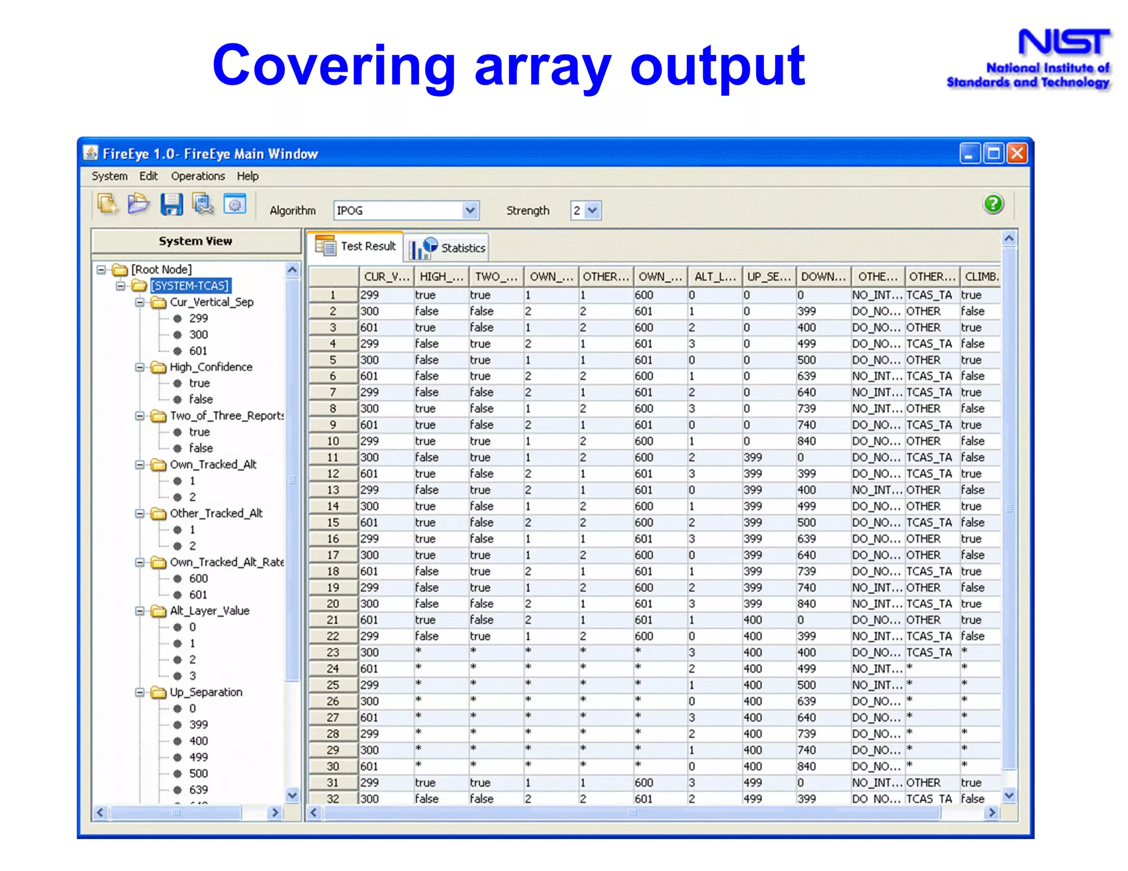Click the FireEye title bar application icon
The image size is (1128, 871).
90,153
